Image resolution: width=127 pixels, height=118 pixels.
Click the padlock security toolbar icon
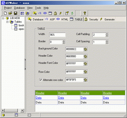tap(55, 13)
